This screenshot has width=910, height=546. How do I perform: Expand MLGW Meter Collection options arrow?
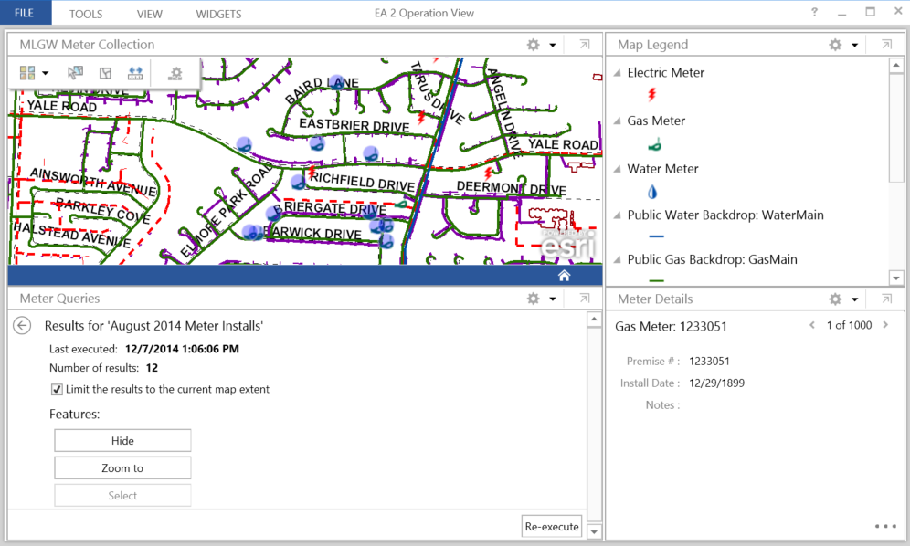(553, 46)
